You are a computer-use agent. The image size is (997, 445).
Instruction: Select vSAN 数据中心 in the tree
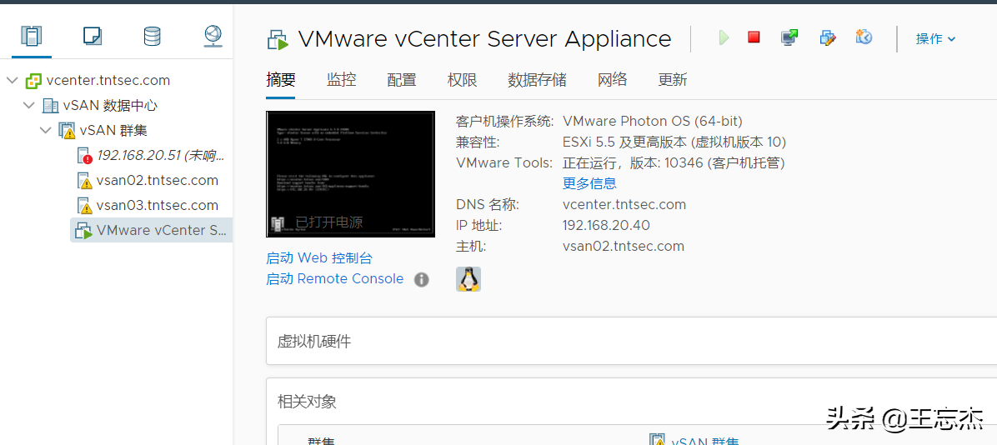coord(110,105)
